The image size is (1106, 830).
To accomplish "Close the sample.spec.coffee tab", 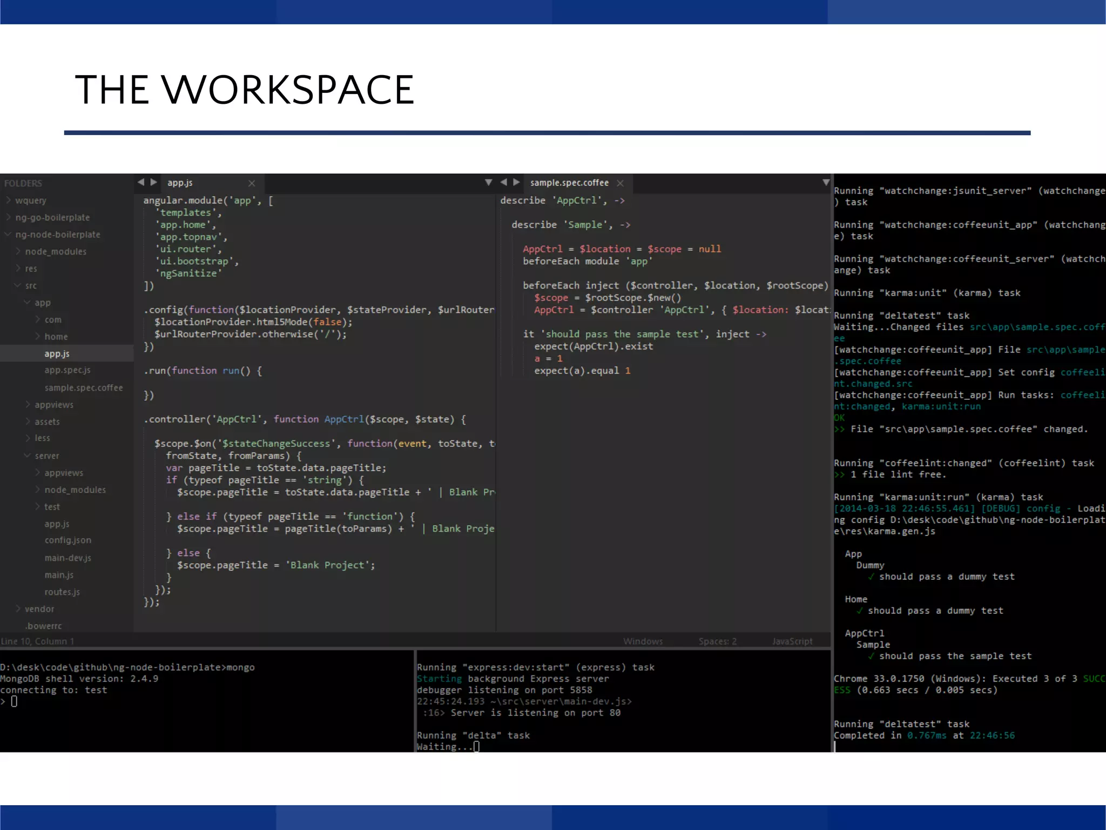I will [x=620, y=183].
